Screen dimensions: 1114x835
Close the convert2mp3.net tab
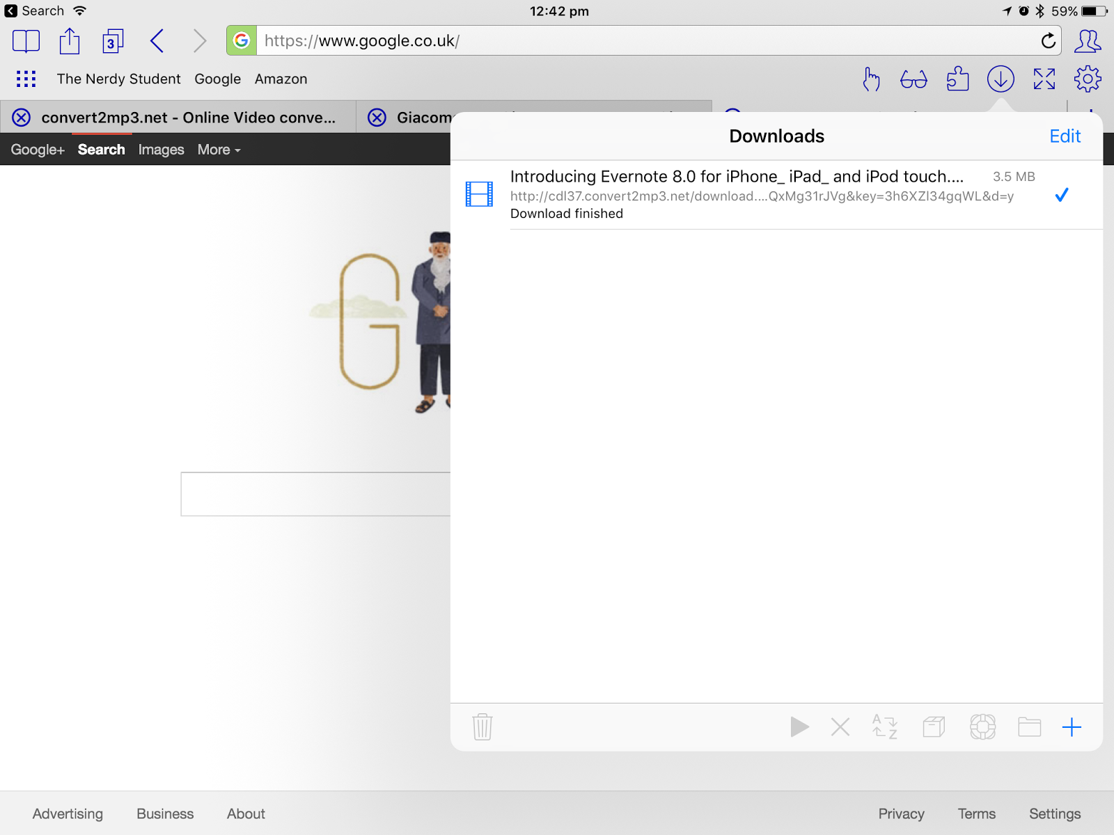click(x=22, y=118)
